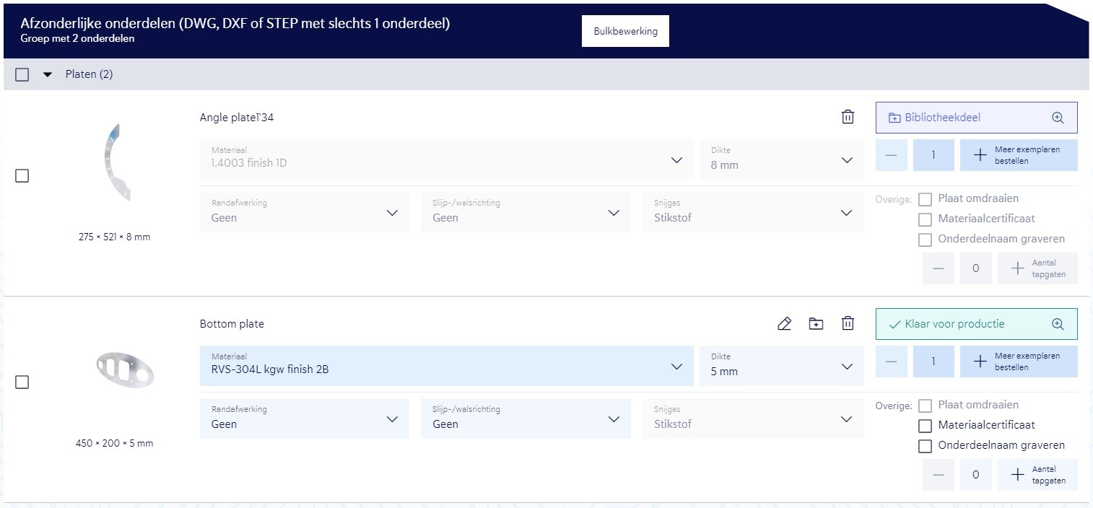Click the Bulkbewerking button
The width and height of the screenshot is (1093, 508).
click(x=625, y=31)
